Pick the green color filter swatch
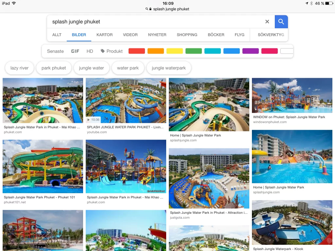Viewport: 335px width, 251px height. 194,51
